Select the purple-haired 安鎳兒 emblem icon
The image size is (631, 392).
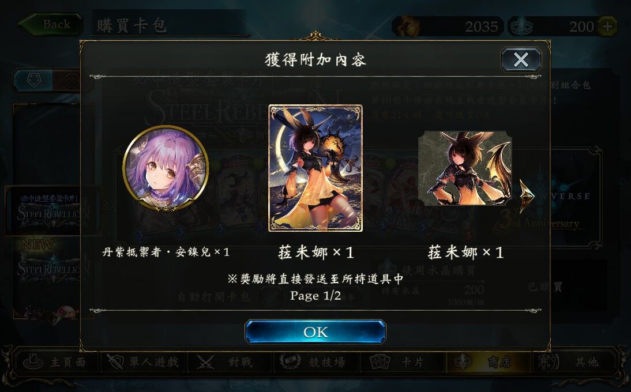(x=166, y=168)
